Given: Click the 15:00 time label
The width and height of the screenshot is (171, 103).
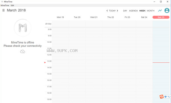Looking at the screenshot, I should pos(49,74).
